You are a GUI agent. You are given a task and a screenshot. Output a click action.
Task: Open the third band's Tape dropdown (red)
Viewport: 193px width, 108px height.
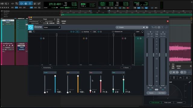95,73
